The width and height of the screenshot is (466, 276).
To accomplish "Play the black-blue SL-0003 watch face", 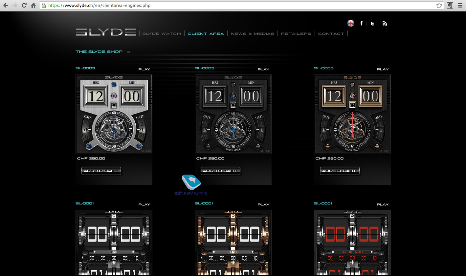I will 263,69.
